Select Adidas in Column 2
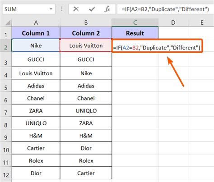The width and height of the screenshot is (214, 182). 86,86
